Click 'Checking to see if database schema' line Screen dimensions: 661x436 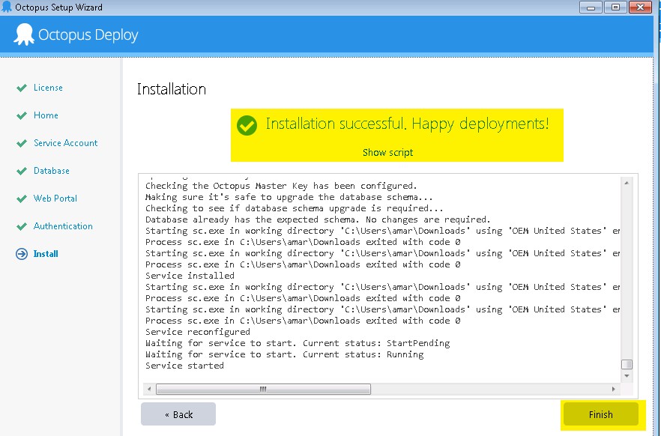coord(295,208)
